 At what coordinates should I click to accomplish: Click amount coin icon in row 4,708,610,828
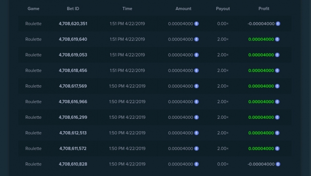pyautogui.click(x=196, y=164)
